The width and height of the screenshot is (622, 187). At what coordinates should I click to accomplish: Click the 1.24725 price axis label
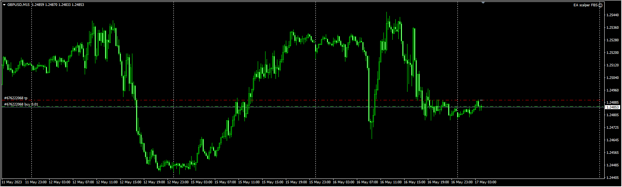click(x=613, y=128)
